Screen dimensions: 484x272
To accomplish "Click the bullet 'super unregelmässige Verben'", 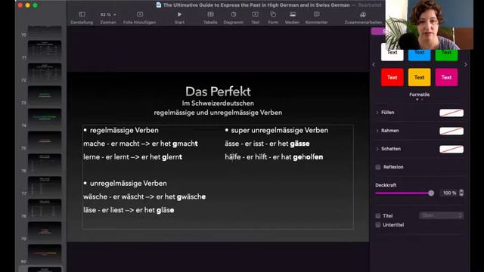I will pos(280,131).
